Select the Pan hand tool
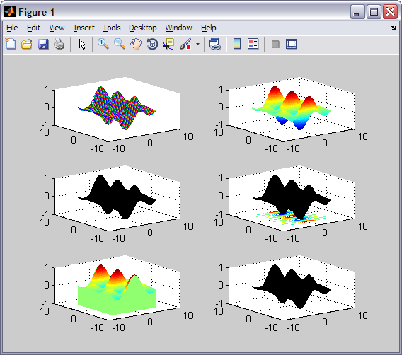Screen dimensions: 402x355 click(136, 44)
